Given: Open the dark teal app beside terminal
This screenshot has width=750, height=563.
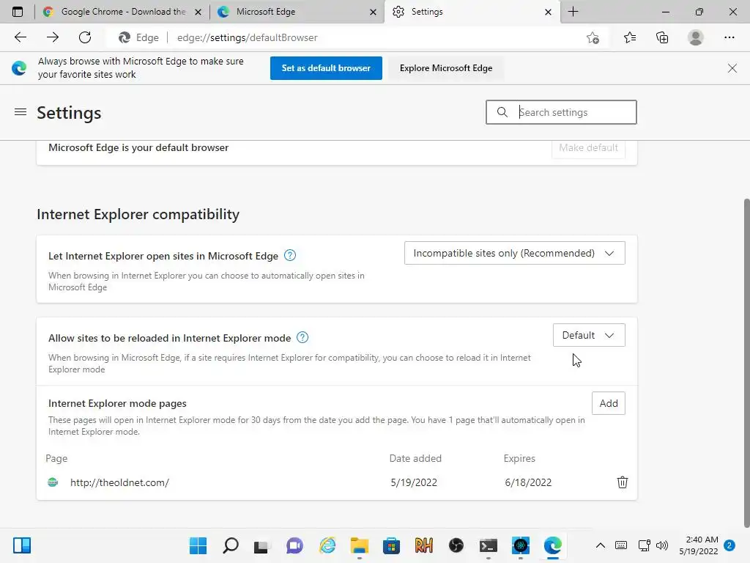Looking at the screenshot, I should point(521,545).
